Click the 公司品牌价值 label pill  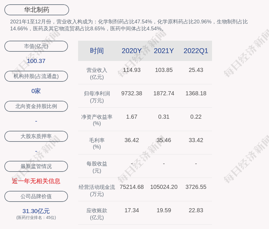[x=36, y=196]
